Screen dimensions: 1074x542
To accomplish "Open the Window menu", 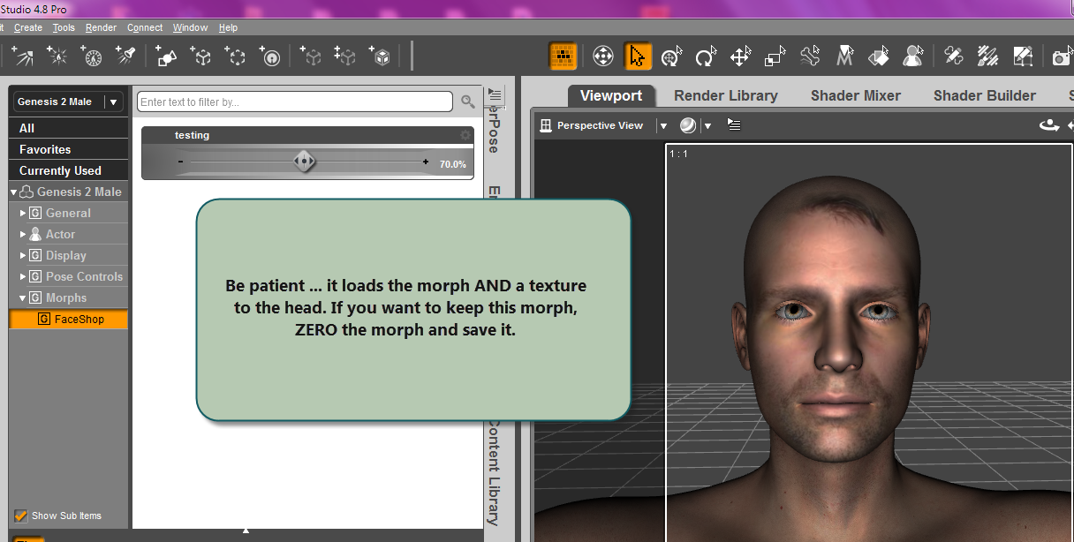I will click(190, 27).
